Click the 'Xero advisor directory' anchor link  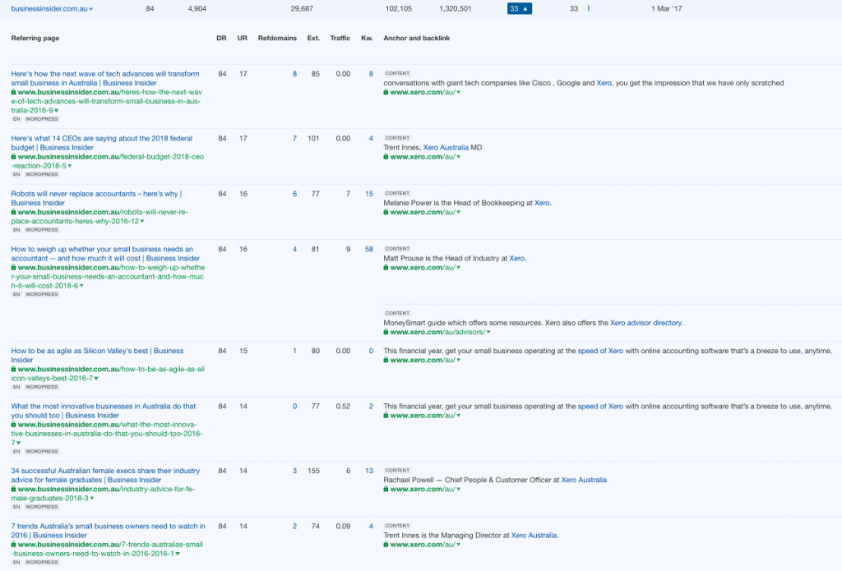point(646,323)
